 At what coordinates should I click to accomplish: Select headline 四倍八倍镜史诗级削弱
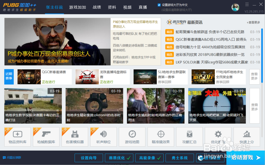tap(135, 48)
